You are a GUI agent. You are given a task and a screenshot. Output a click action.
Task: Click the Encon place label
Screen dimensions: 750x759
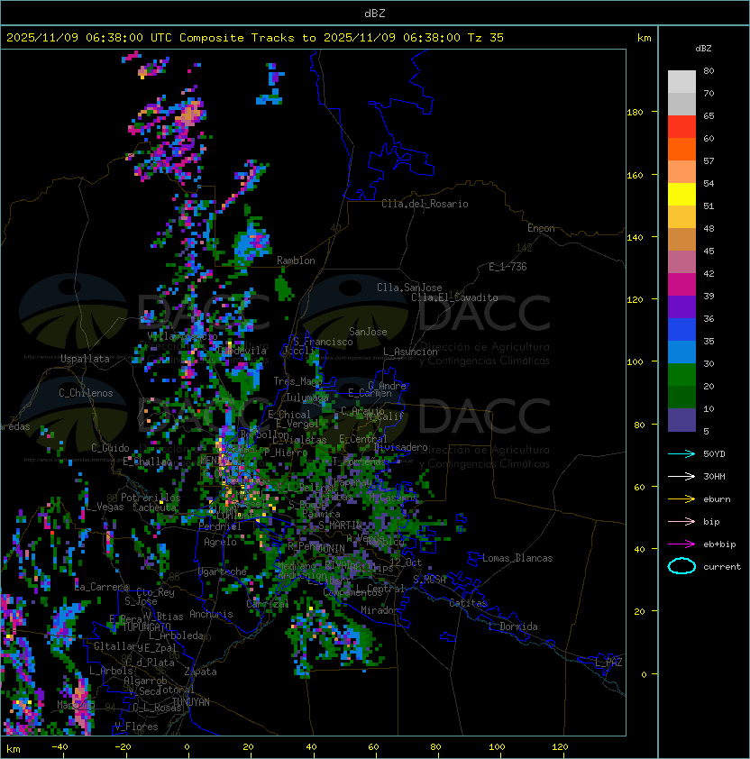[541, 228]
